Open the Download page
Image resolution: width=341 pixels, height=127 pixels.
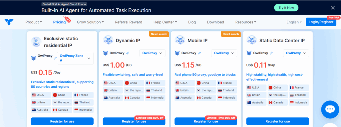click(x=215, y=22)
